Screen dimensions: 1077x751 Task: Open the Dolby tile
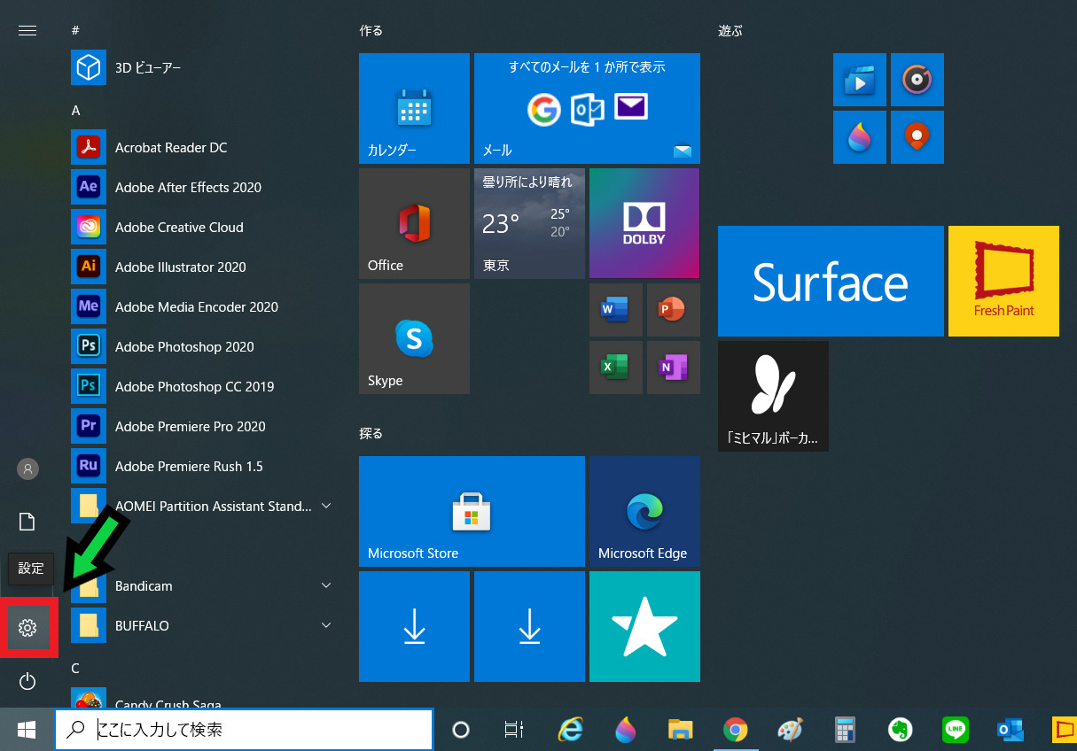(x=644, y=223)
